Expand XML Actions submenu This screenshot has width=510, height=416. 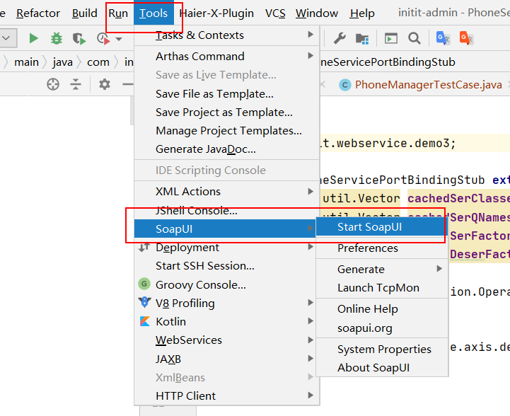click(x=226, y=191)
